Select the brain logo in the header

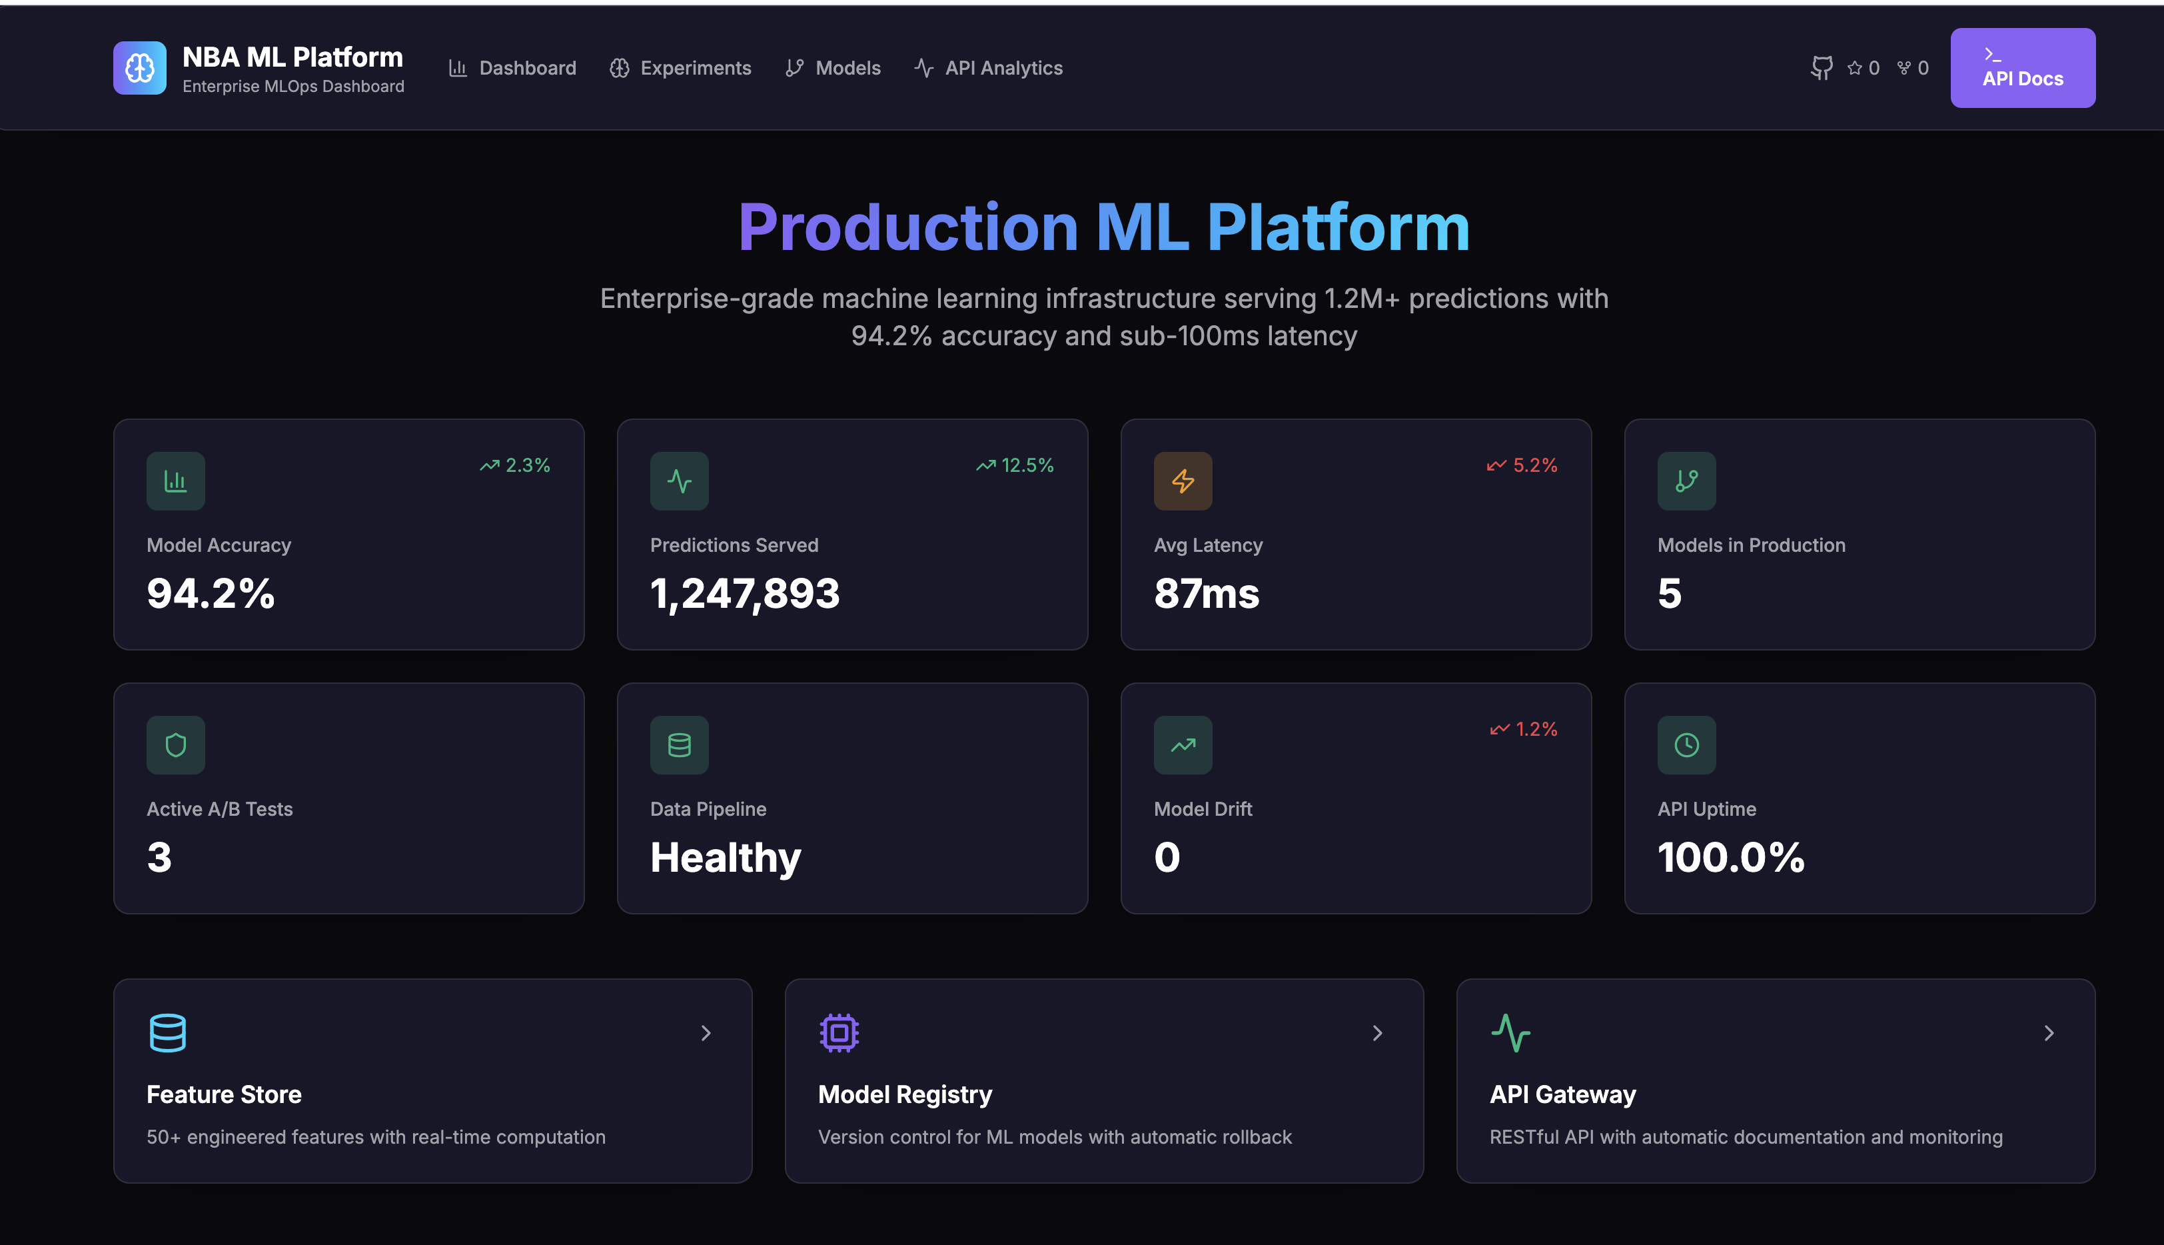[x=139, y=67]
